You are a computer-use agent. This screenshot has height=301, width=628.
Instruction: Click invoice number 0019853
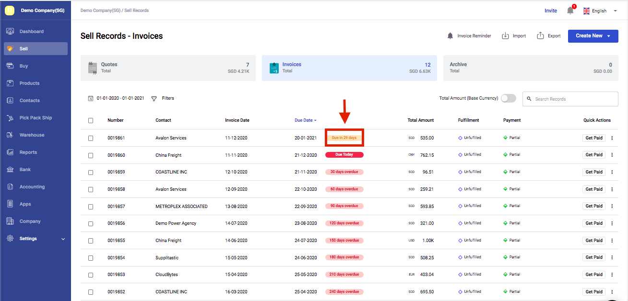click(x=116, y=275)
